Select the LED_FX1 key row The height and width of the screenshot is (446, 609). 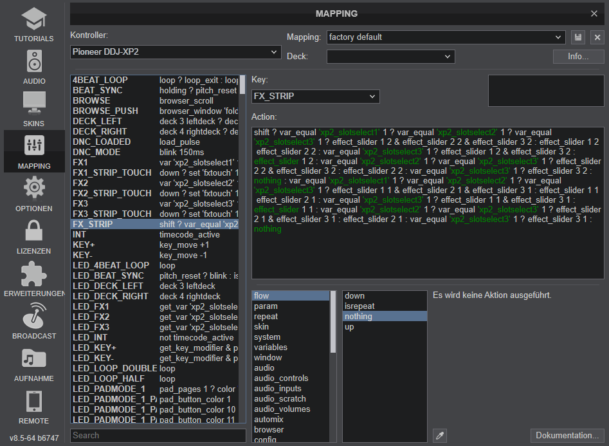point(155,307)
